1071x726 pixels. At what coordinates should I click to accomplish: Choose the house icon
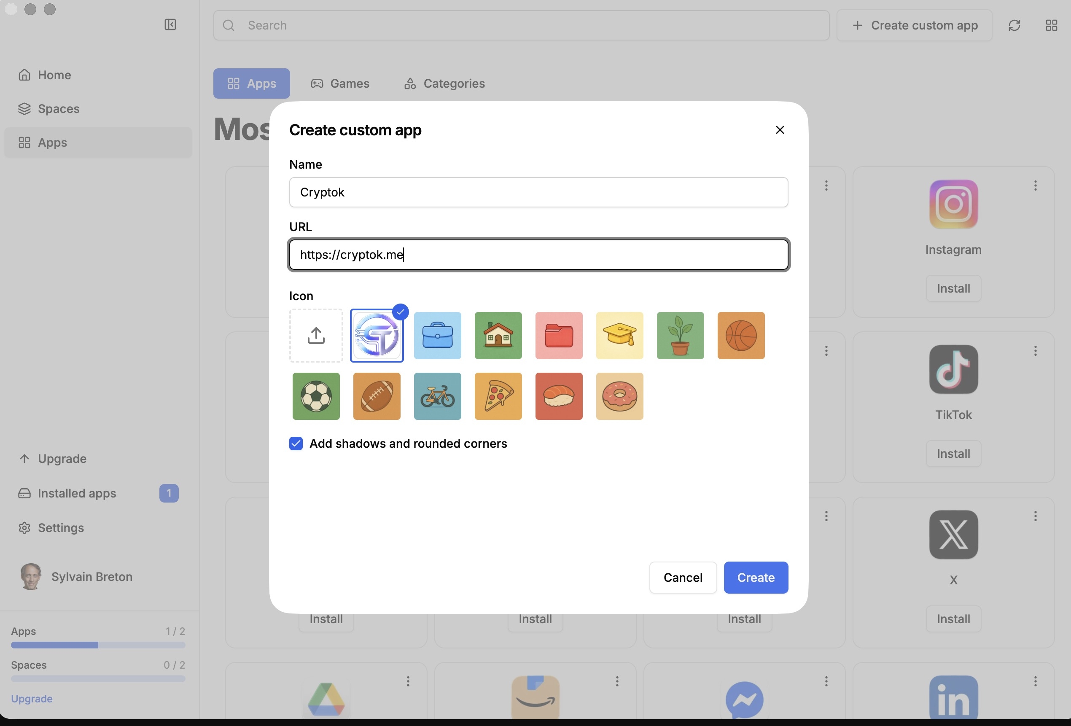tap(498, 335)
